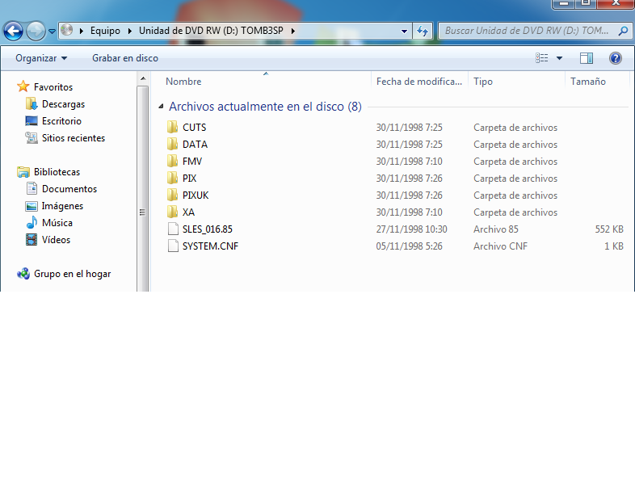Image resolution: width=635 pixels, height=496 pixels.
Task: Click the PIXUK folder name
Action: click(x=196, y=195)
